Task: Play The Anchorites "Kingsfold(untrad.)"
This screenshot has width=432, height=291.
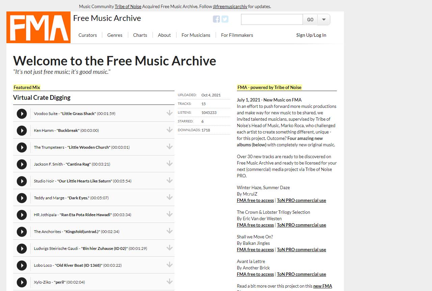Action: pyautogui.click(x=22, y=232)
